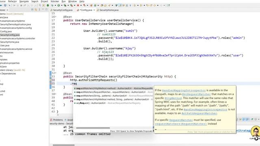Open the Window menu
The width and height of the screenshot is (260, 146).
(72, 1)
